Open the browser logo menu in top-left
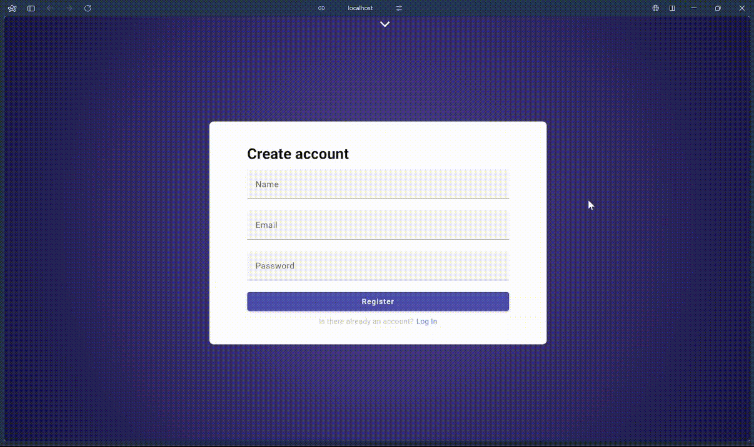Viewport: 754px width, 447px height. pyautogui.click(x=12, y=8)
